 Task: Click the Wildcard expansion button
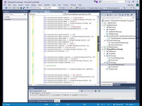click(112, 8)
